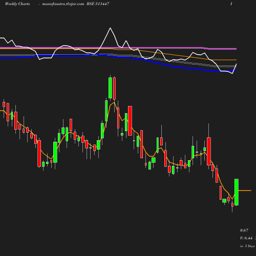Click the white indicator line's highest peak
The width and height of the screenshot is (256, 256).
110,28
